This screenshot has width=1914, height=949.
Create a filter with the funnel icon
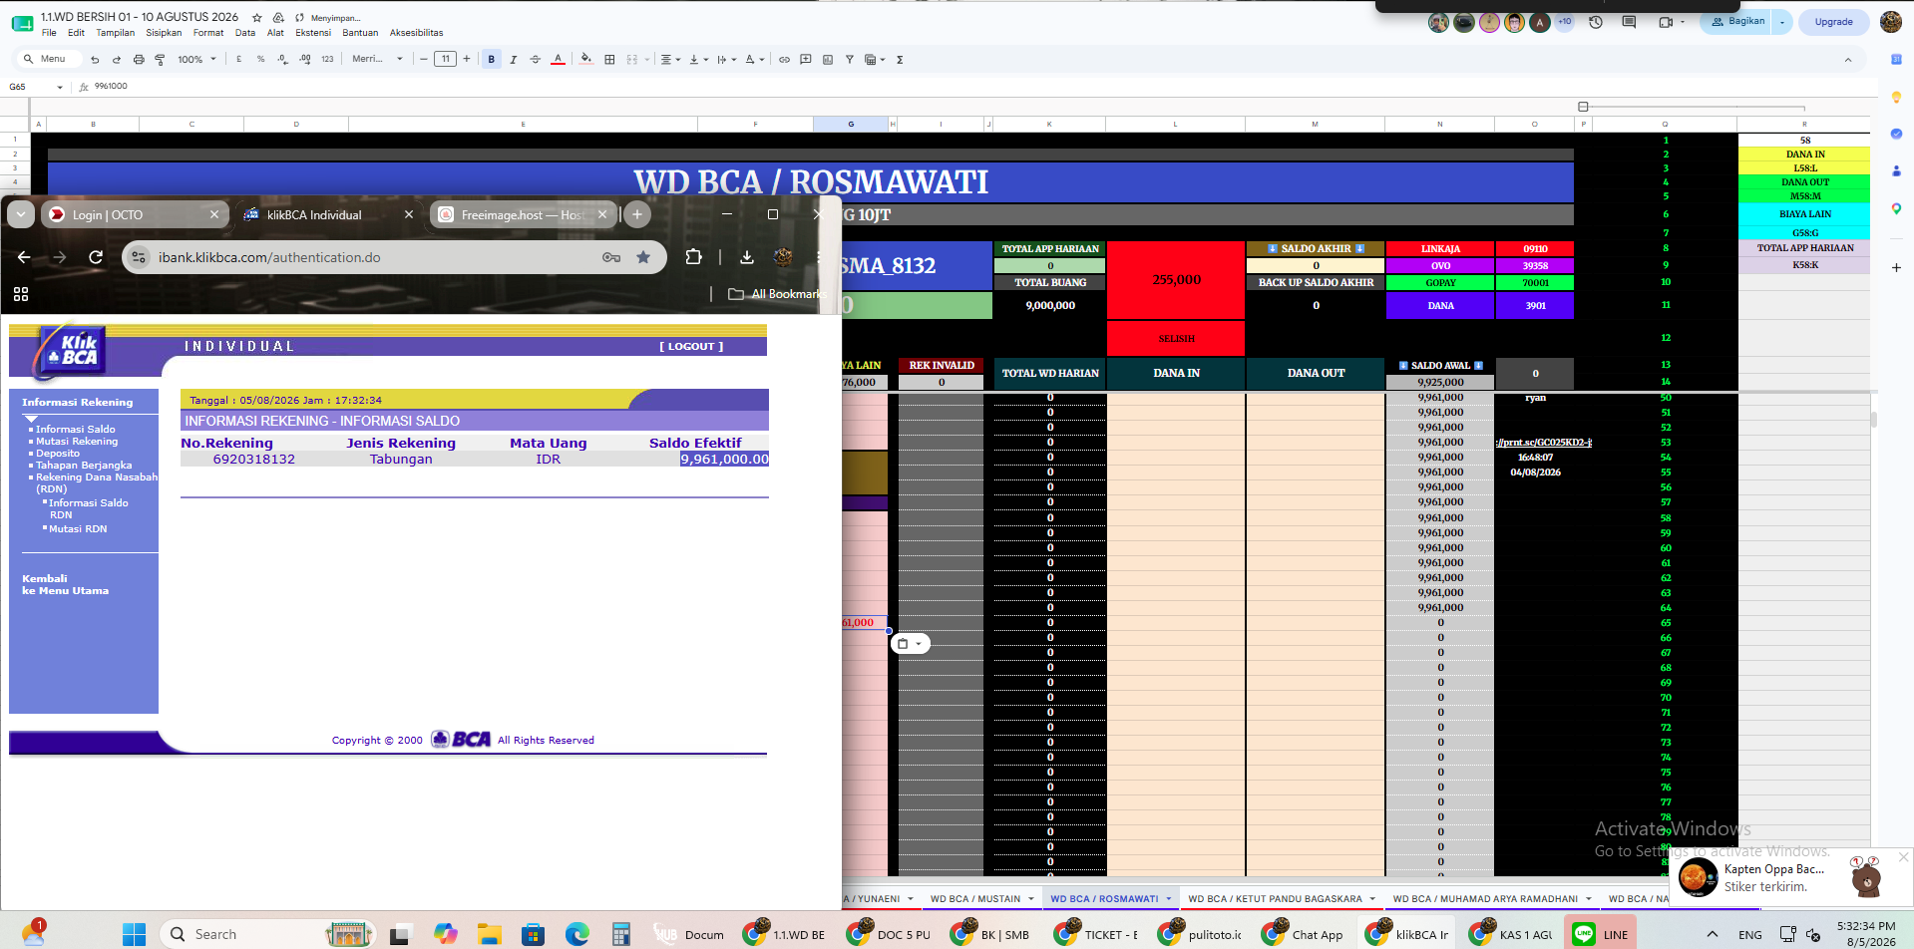click(850, 60)
